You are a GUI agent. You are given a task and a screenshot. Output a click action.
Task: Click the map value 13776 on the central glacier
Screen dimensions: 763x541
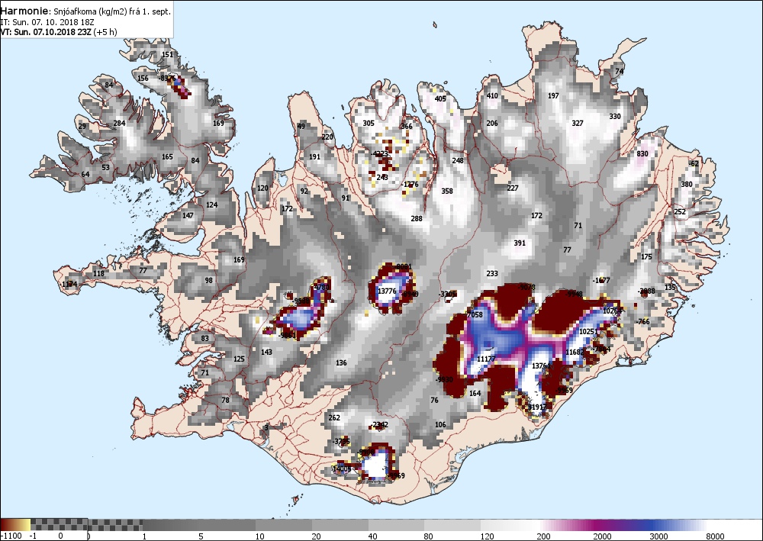pos(388,291)
